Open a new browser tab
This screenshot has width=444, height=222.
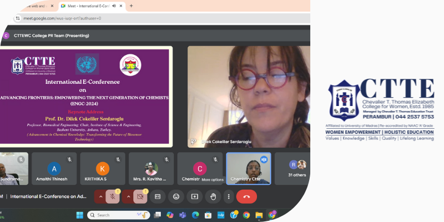[x=131, y=6]
